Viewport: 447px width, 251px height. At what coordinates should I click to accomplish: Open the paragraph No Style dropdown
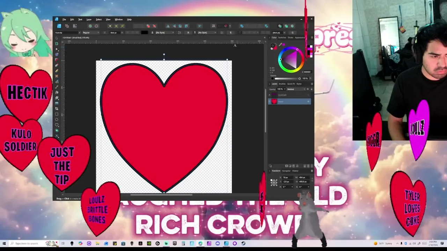[x=207, y=32]
